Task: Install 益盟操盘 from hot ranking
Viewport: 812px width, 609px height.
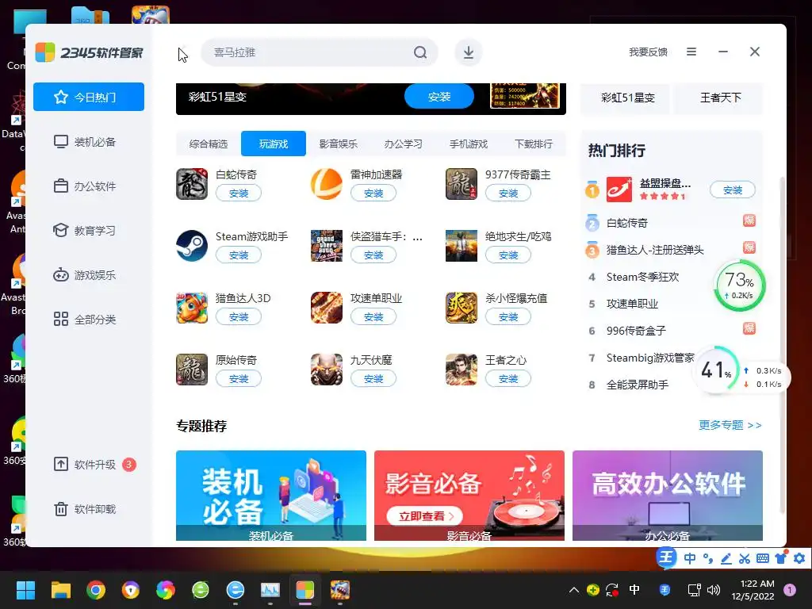Action: 732,190
